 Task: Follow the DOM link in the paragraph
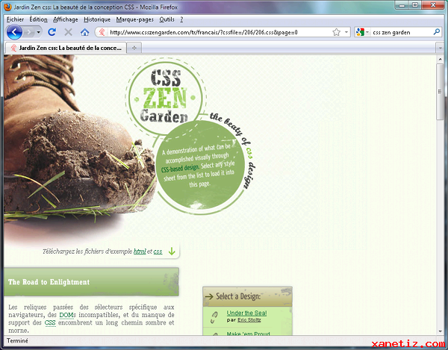tap(66, 315)
